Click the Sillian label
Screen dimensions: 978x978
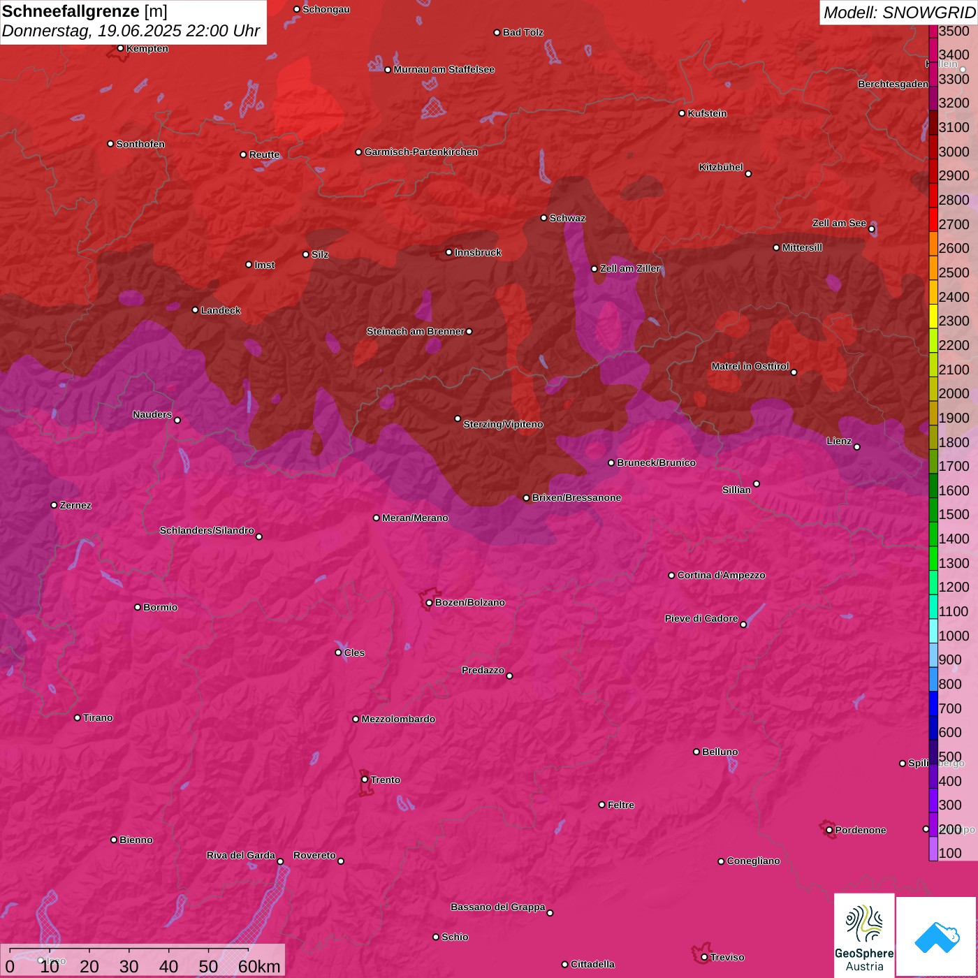[x=736, y=490]
